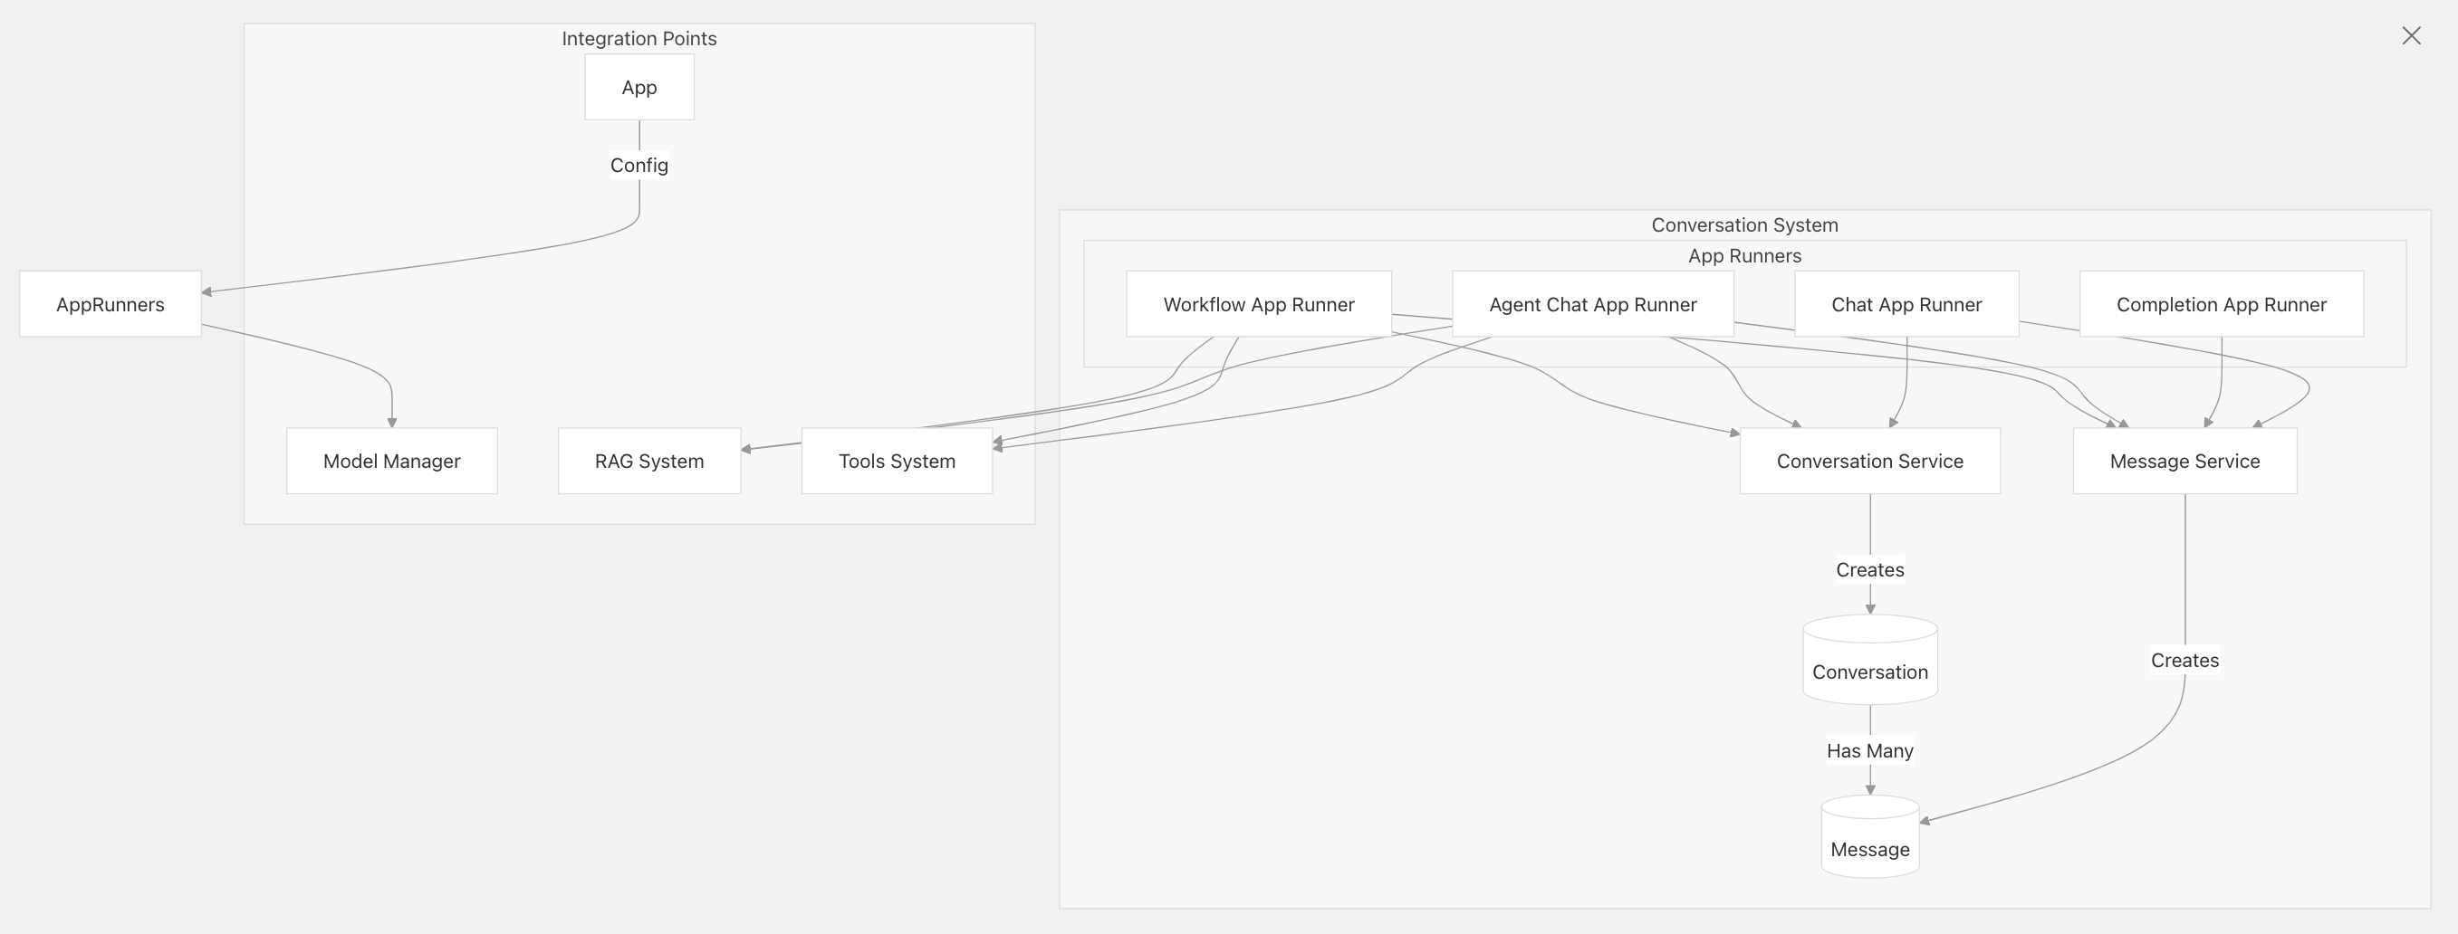Select the Workflow App Runner node
2458x934 pixels.
click(x=1259, y=304)
